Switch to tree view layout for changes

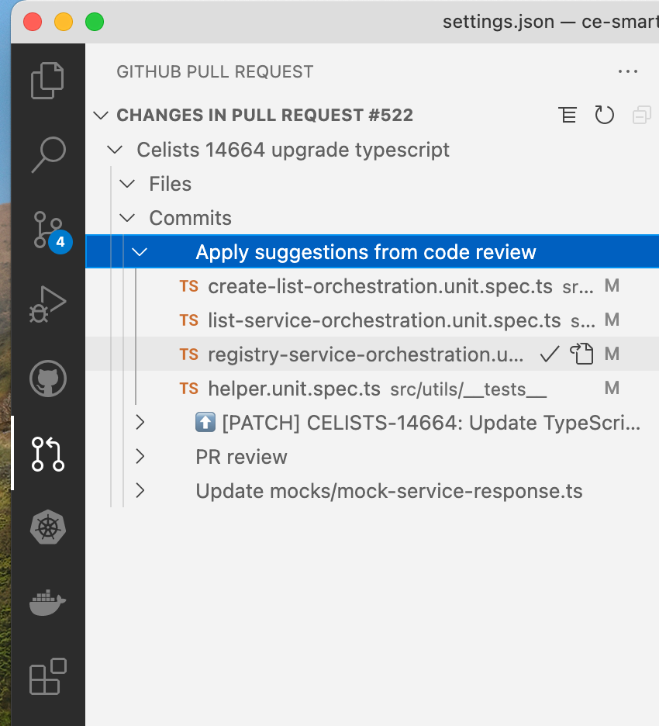pyautogui.click(x=568, y=115)
